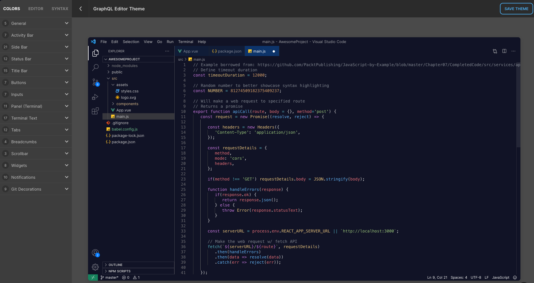Click the back arrow beside theme title
This screenshot has width=534, height=283.
[81, 9]
